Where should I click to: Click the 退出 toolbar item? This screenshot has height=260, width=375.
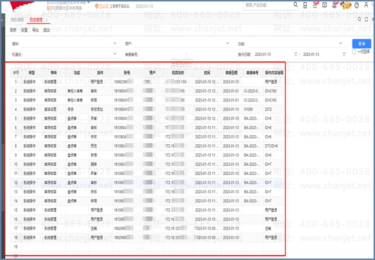click(46, 30)
